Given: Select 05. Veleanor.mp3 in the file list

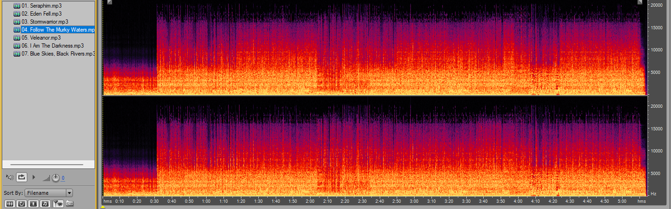Looking at the screenshot, I should pyautogui.click(x=41, y=38).
